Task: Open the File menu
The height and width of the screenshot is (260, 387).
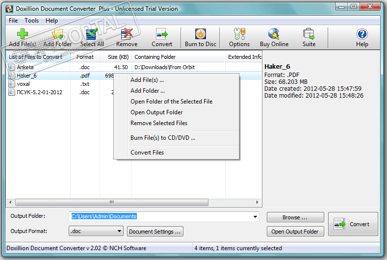Action: (x=13, y=21)
